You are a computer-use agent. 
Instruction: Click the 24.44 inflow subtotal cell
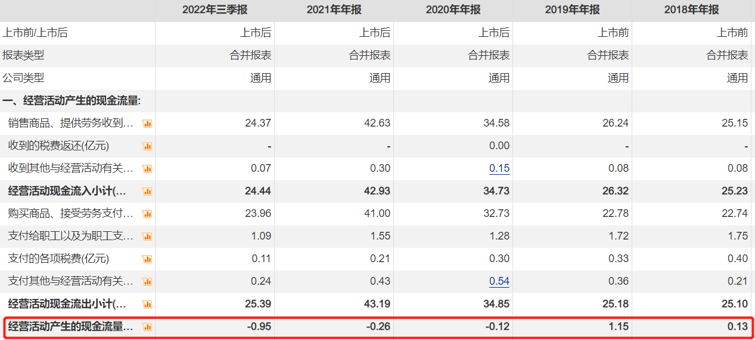pos(258,191)
